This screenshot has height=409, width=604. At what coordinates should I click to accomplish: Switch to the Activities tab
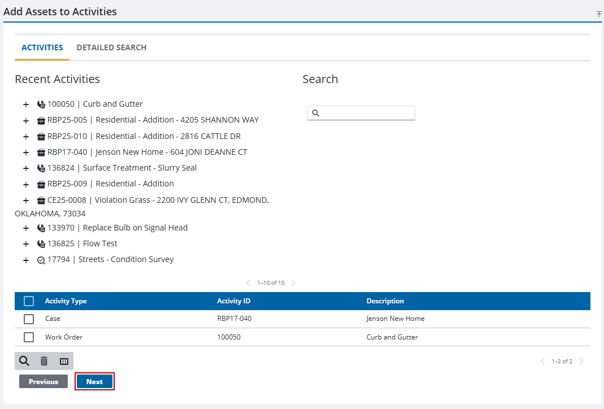click(x=42, y=47)
